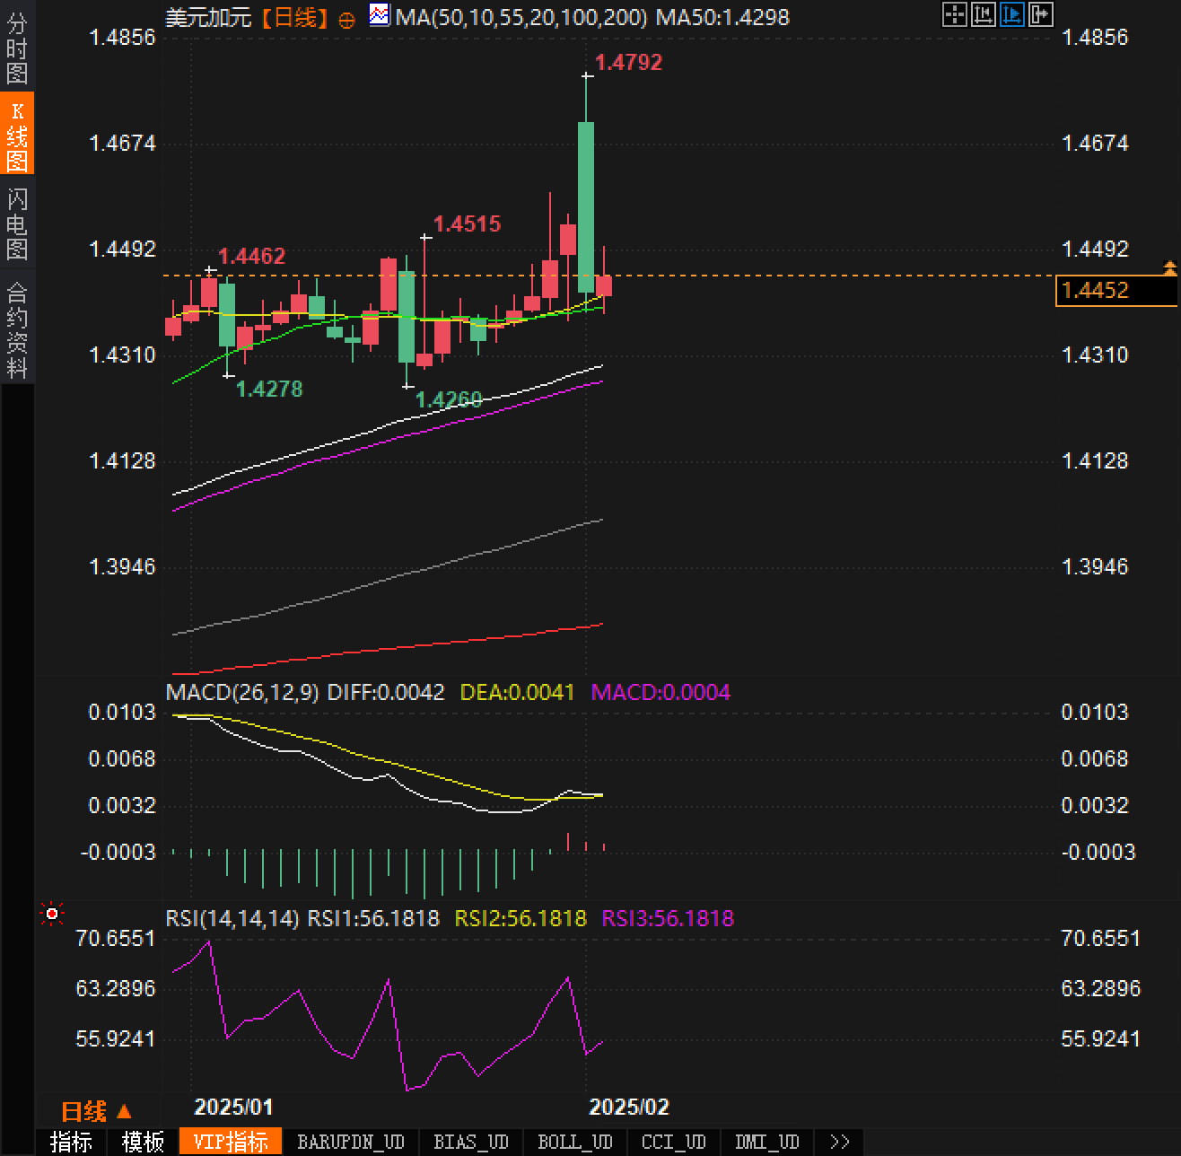This screenshot has height=1156, width=1181.
Task: Click the crosshair cursor icon at top right
Action: point(955,14)
